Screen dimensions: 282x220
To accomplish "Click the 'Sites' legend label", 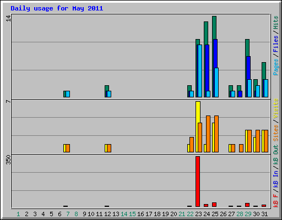I will click(x=275, y=133).
